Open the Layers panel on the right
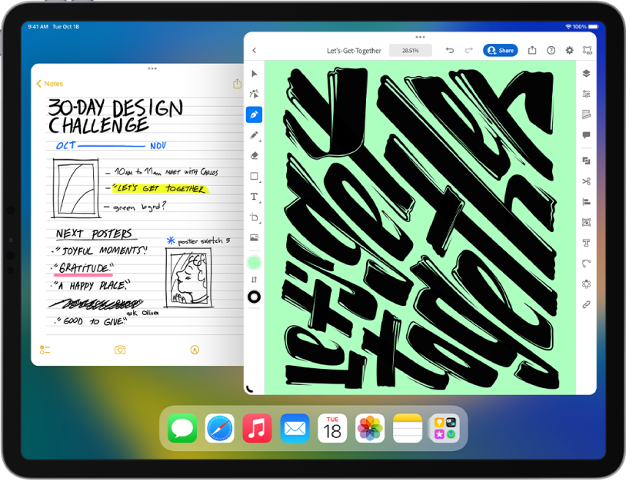This screenshot has width=626, height=481. coord(587,74)
